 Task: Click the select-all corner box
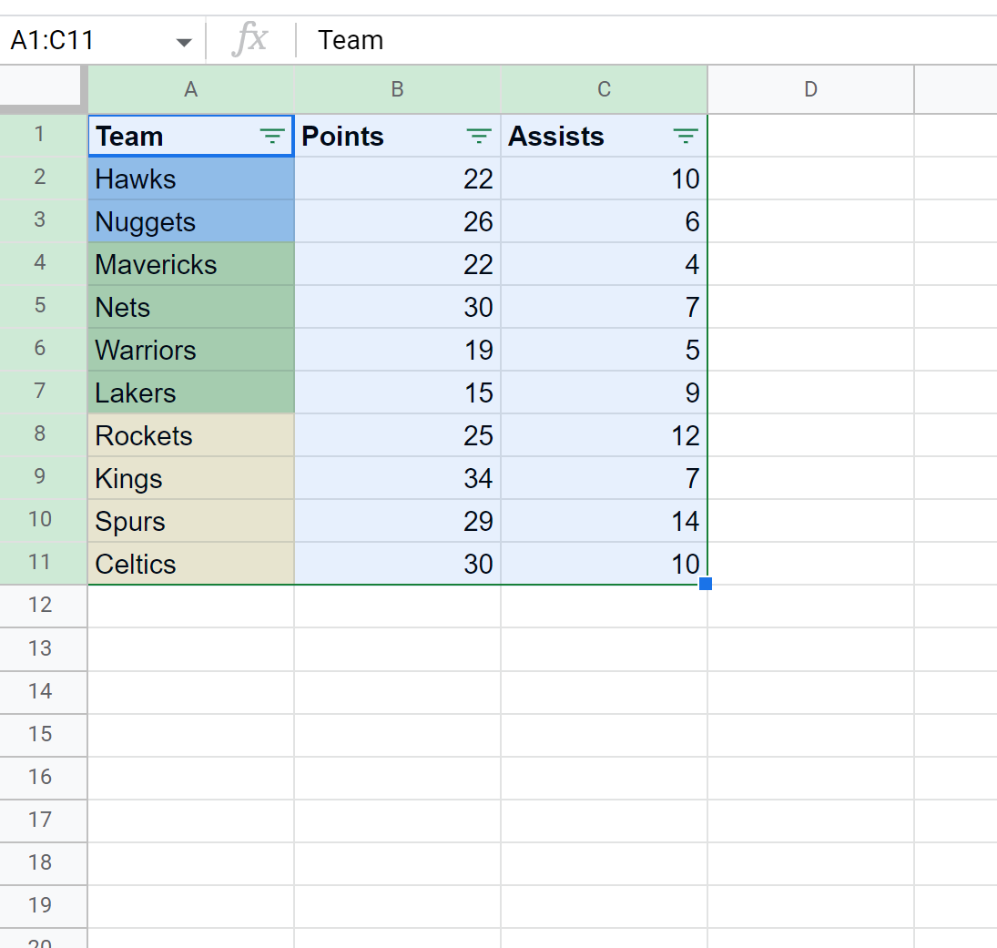click(43, 88)
